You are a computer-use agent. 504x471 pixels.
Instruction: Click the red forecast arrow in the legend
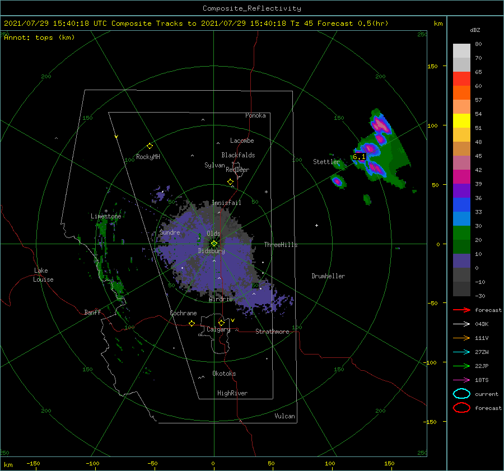pos(461,310)
